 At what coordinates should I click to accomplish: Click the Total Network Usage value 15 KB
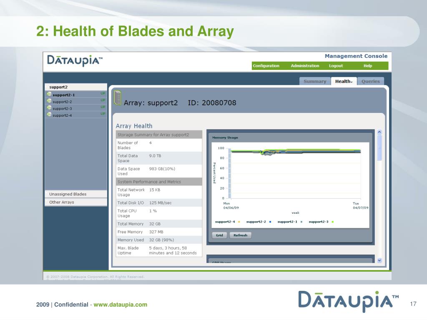155,190
